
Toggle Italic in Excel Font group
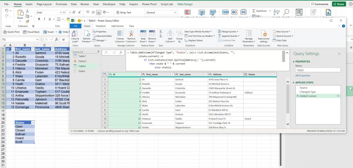click(x=44, y=19)
